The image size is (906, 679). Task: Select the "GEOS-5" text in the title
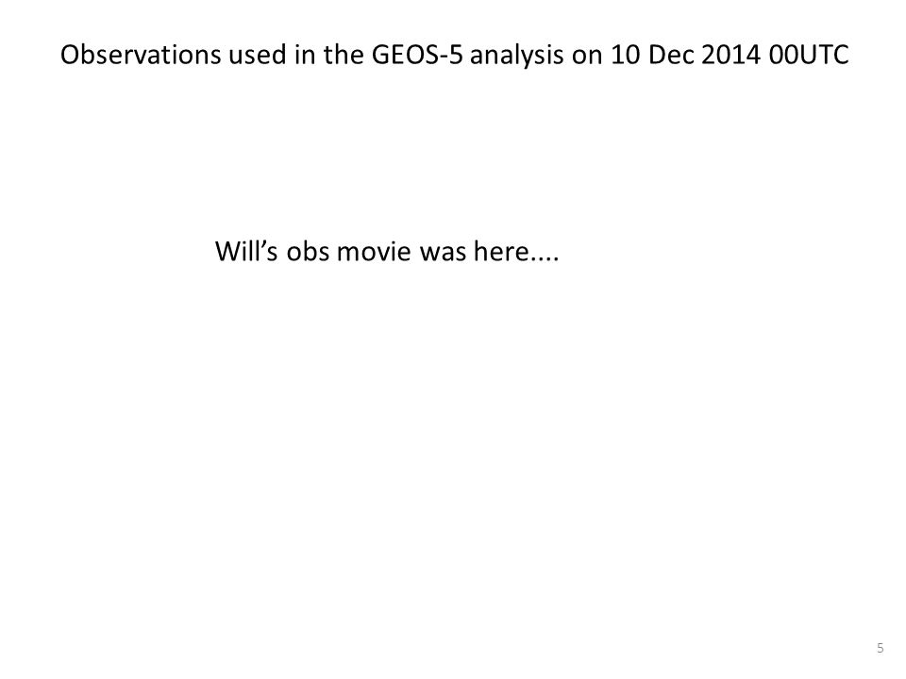pyautogui.click(x=417, y=55)
